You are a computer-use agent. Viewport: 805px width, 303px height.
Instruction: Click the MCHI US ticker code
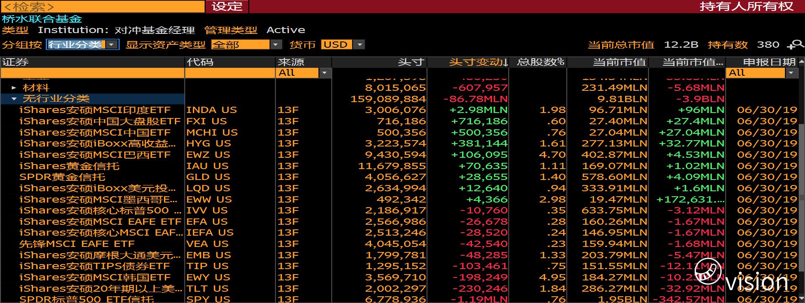[x=212, y=133]
